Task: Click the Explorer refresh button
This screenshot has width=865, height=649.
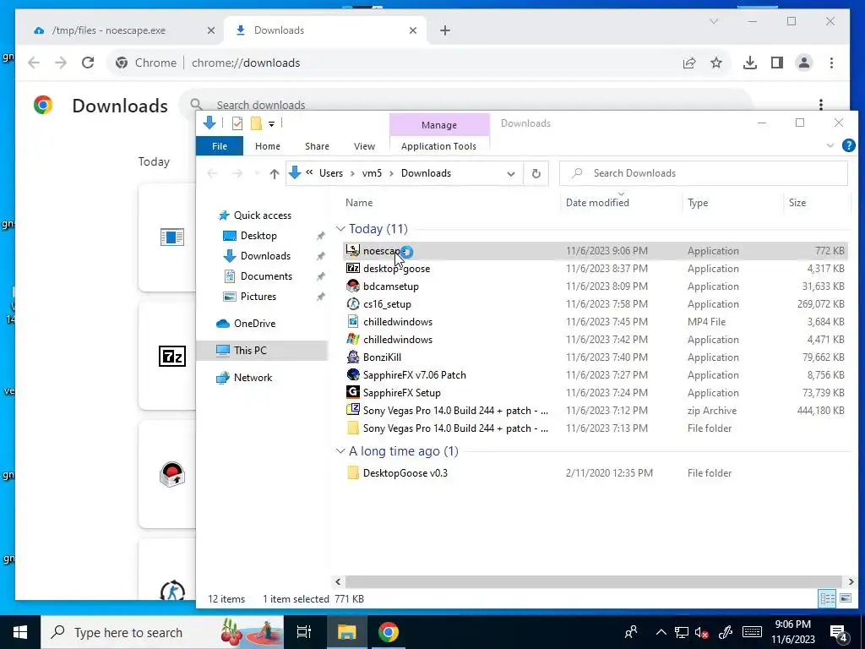Action: click(x=536, y=173)
